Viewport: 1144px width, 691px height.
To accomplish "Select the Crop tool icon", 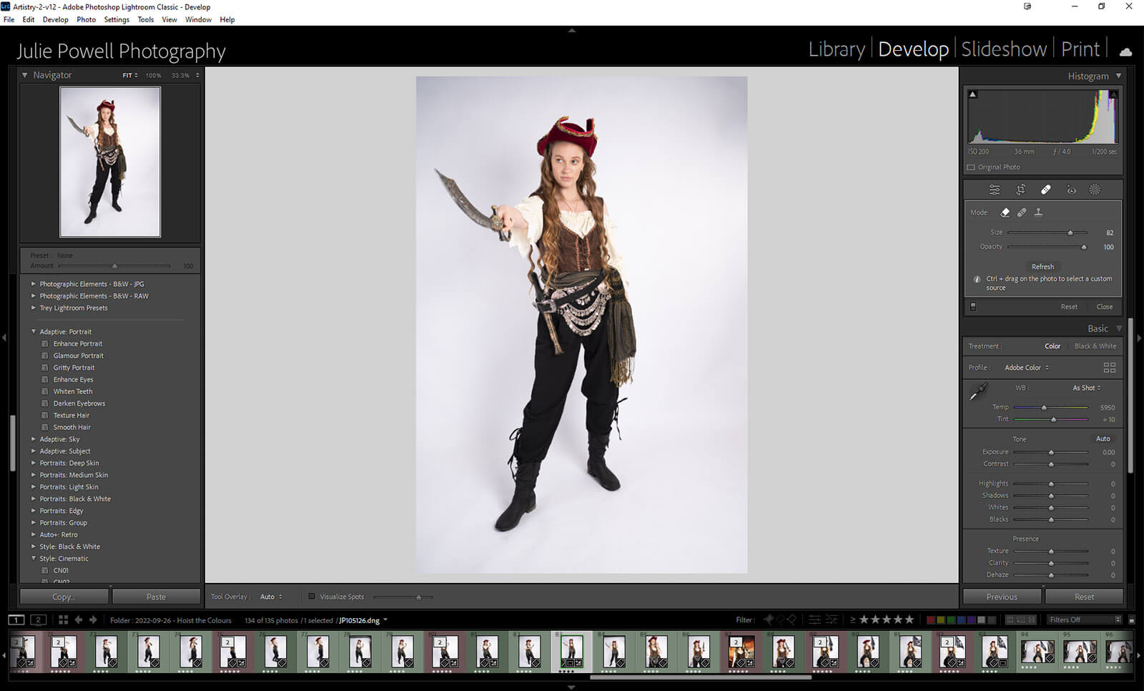I will pyautogui.click(x=1020, y=190).
